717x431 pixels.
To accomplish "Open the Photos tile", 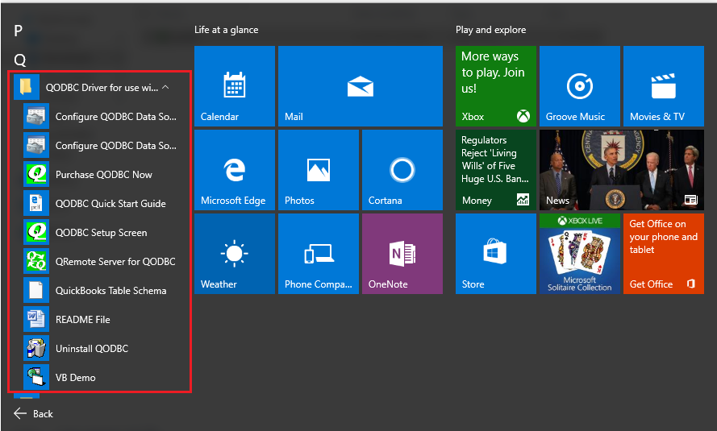I will (x=319, y=170).
